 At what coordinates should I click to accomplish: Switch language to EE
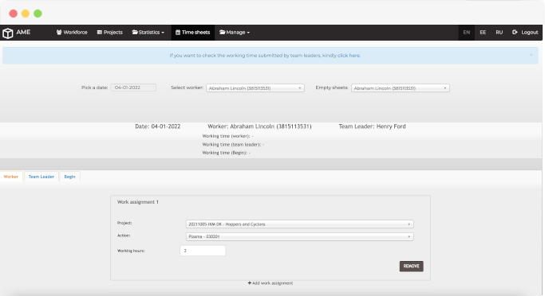click(483, 33)
